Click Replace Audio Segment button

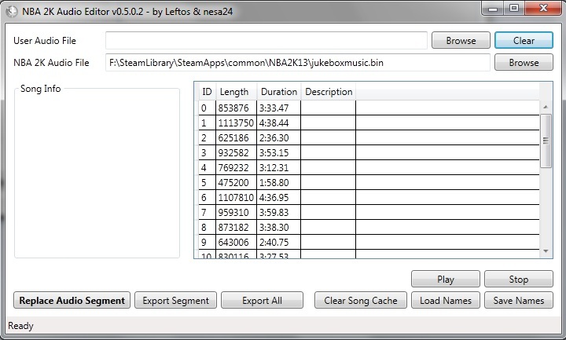click(x=72, y=300)
